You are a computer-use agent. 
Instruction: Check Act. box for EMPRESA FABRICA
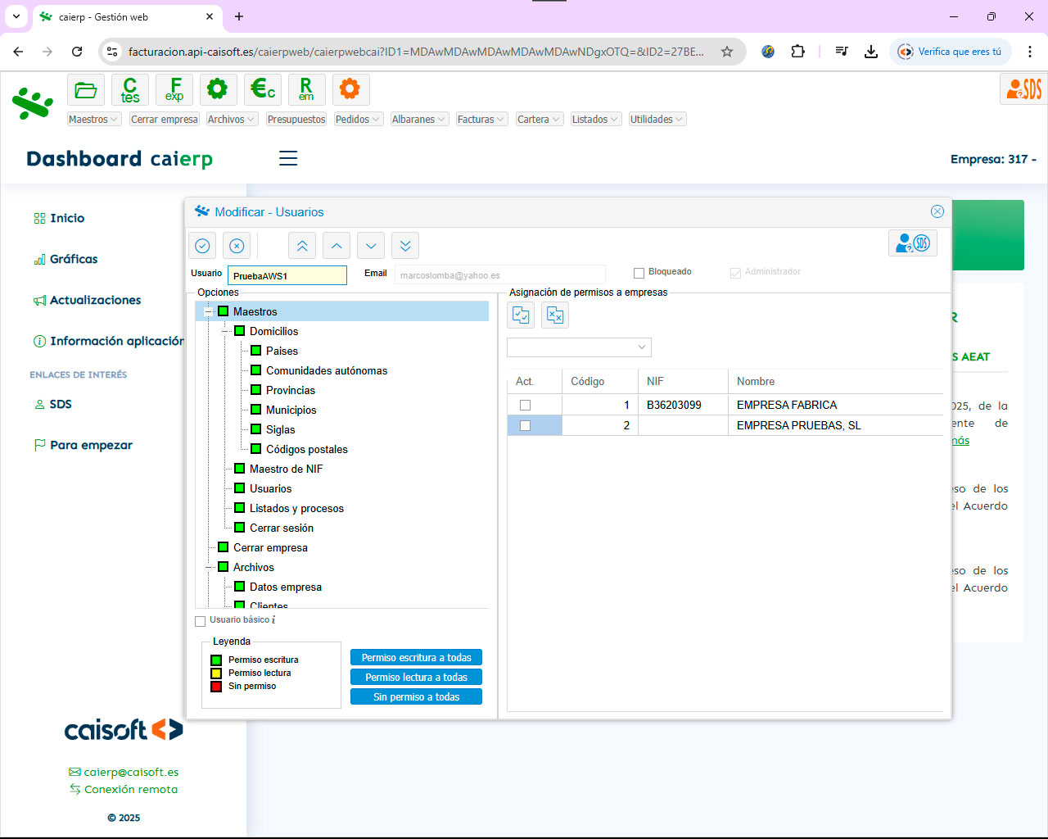click(x=526, y=405)
